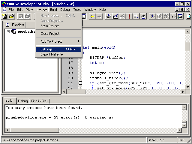Viewport: 192px width, 144px height.
Task: Click the Step Over braces icon
Action: pos(159,16)
